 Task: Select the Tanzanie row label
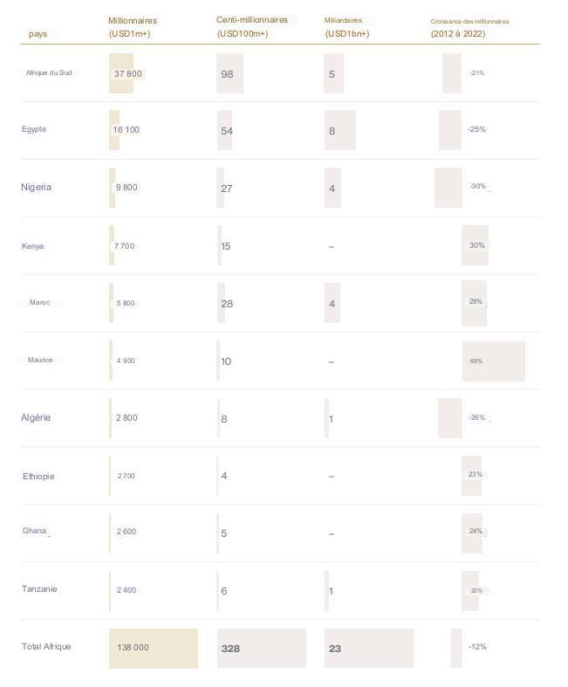39,589
